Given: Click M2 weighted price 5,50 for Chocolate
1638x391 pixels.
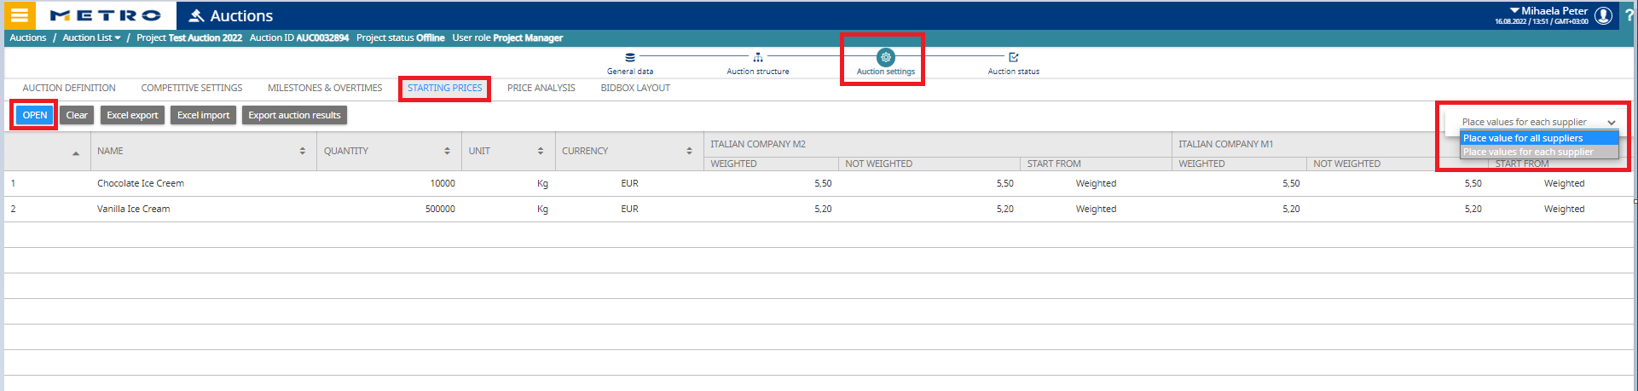Looking at the screenshot, I should pos(823,183).
